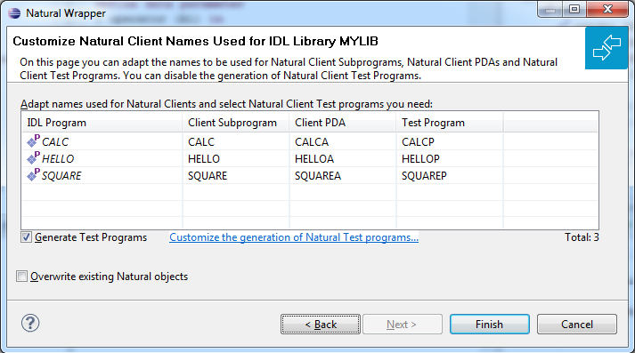Screen dimensions: 635x353
Task: Select the SQUARE client subprogram cell
Action: [236, 176]
